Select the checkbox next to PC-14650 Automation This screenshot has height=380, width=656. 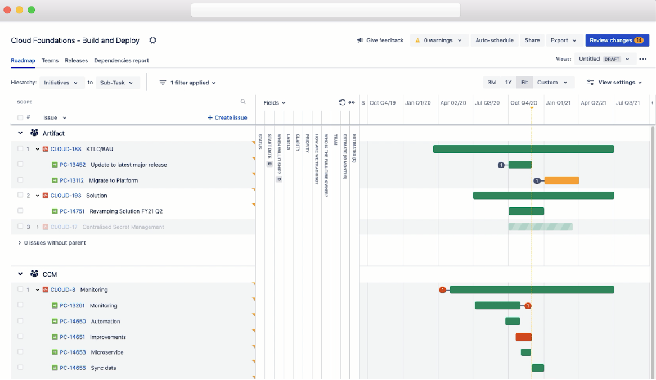(20, 321)
